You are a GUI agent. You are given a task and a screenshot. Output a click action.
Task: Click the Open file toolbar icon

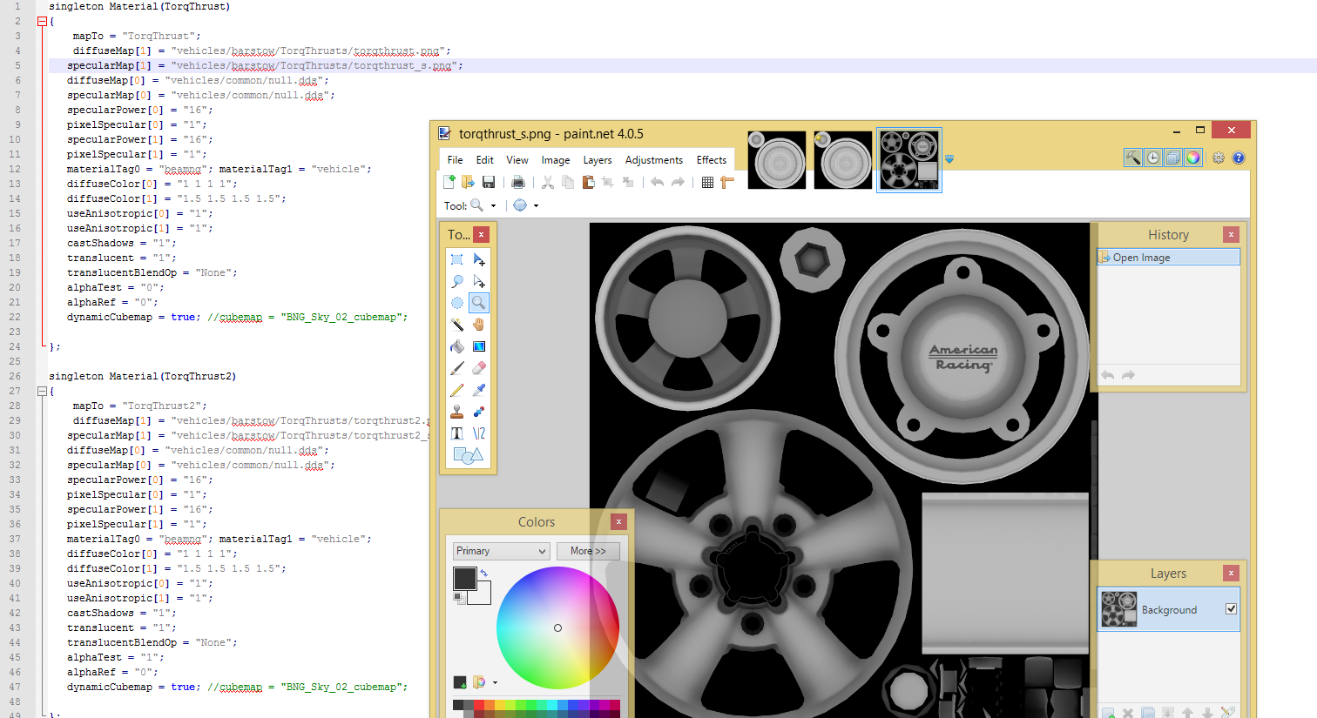(468, 182)
